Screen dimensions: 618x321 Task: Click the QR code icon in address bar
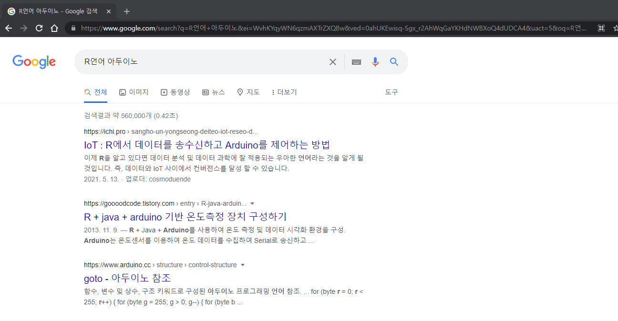coord(601,28)
